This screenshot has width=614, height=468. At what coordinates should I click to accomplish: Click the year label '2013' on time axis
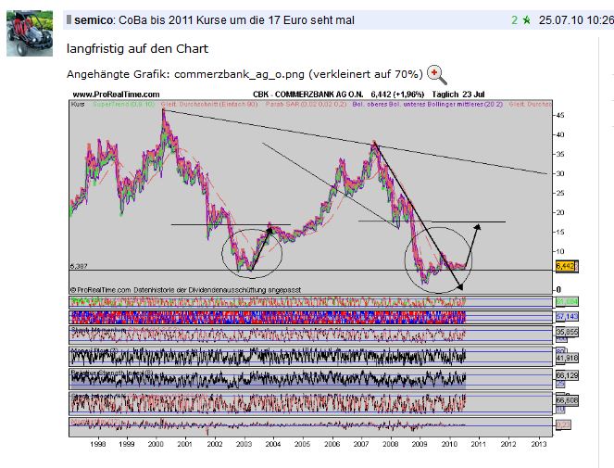click(538, 444)
